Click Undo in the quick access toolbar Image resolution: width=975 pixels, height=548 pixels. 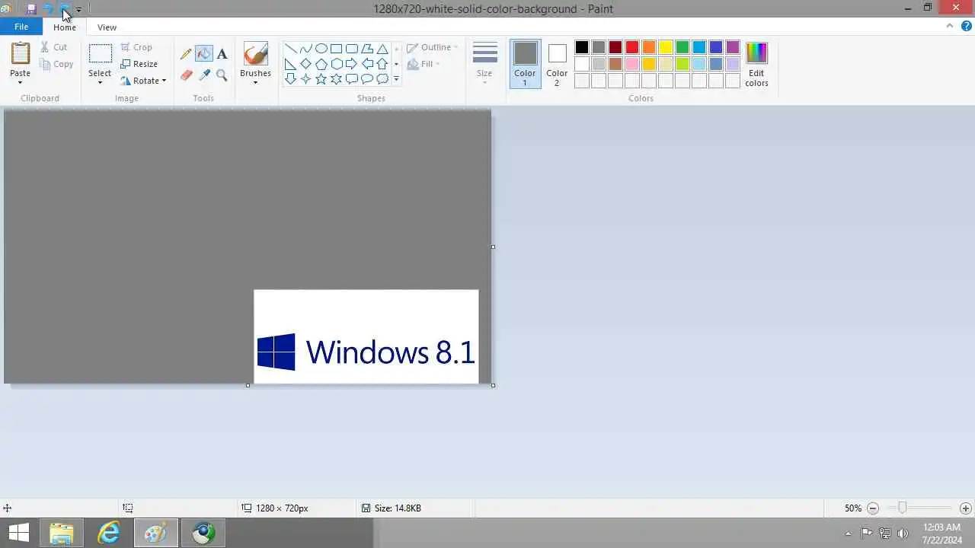point(48,9)
